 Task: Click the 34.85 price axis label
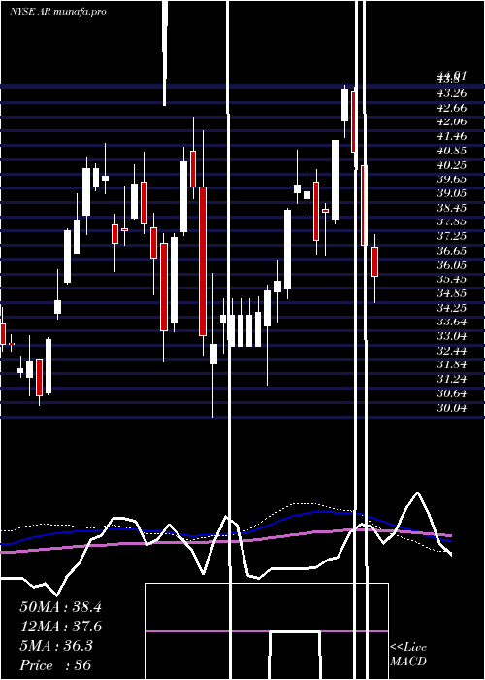(x=452, y=293)
